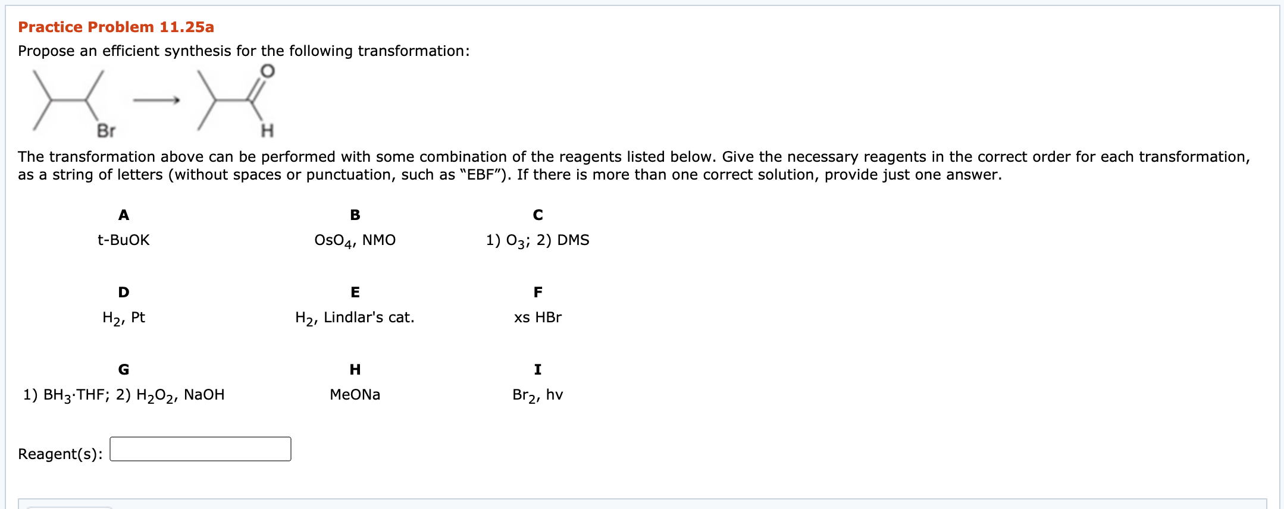The image size is (1284, 509).
Task: Click the reaction arrow between structures
Action: [156, 99]
